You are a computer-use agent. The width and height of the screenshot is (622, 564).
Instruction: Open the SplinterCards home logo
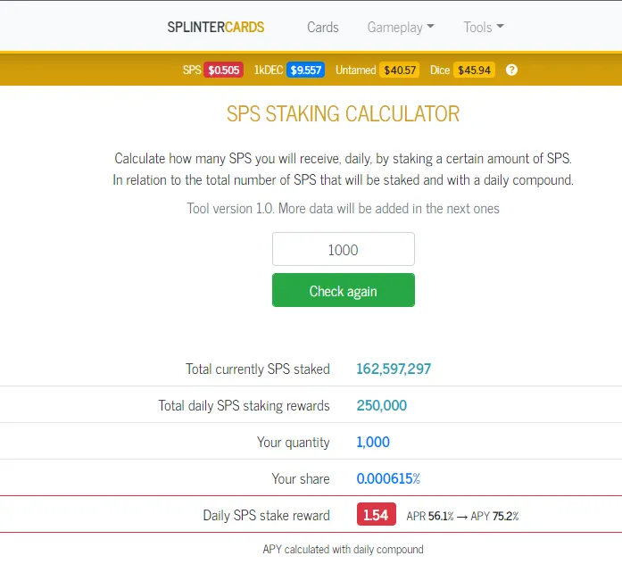215,27
